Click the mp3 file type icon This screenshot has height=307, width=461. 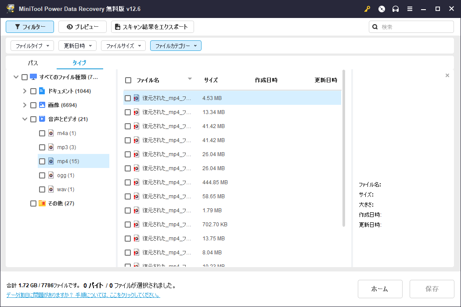click(51, 147)
